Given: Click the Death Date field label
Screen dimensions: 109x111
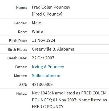Looking at the screenshot, I should pos(17,58).
